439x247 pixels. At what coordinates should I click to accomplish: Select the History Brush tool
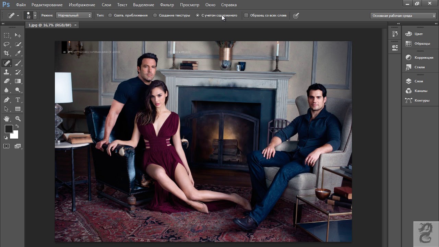click(18, 72)
